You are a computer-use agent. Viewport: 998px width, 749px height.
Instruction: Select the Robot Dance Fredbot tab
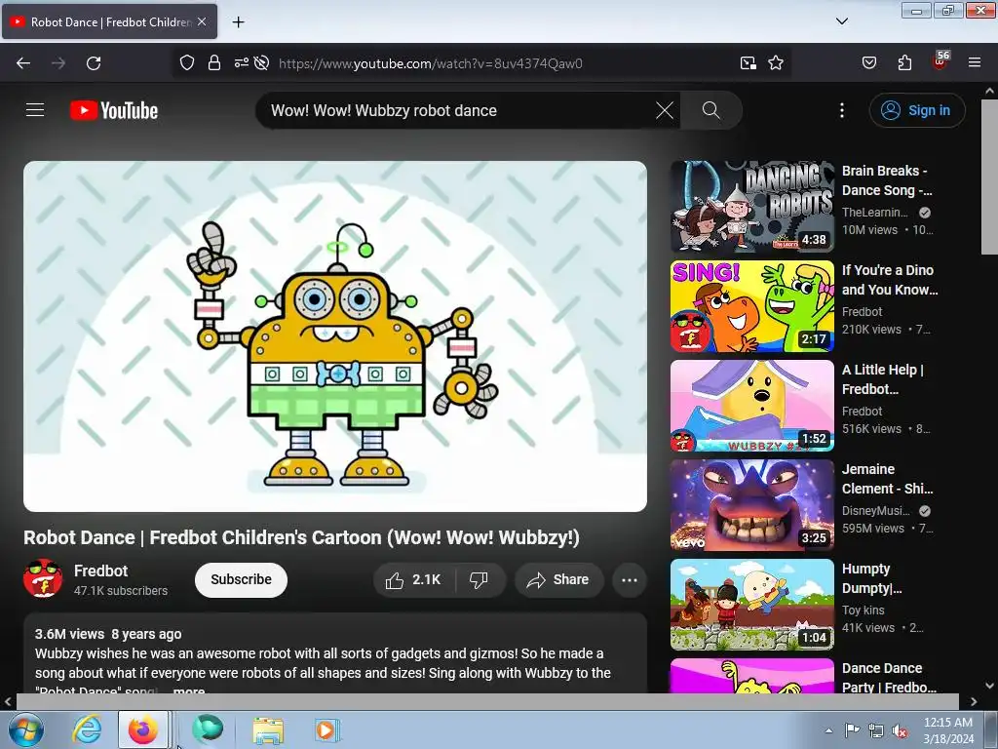click(109, 21)
